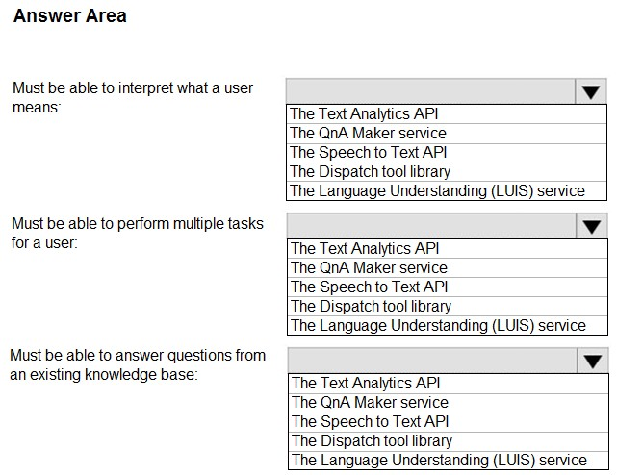Select LUIS service for performing multiple tasks

(x=437, y=325)
